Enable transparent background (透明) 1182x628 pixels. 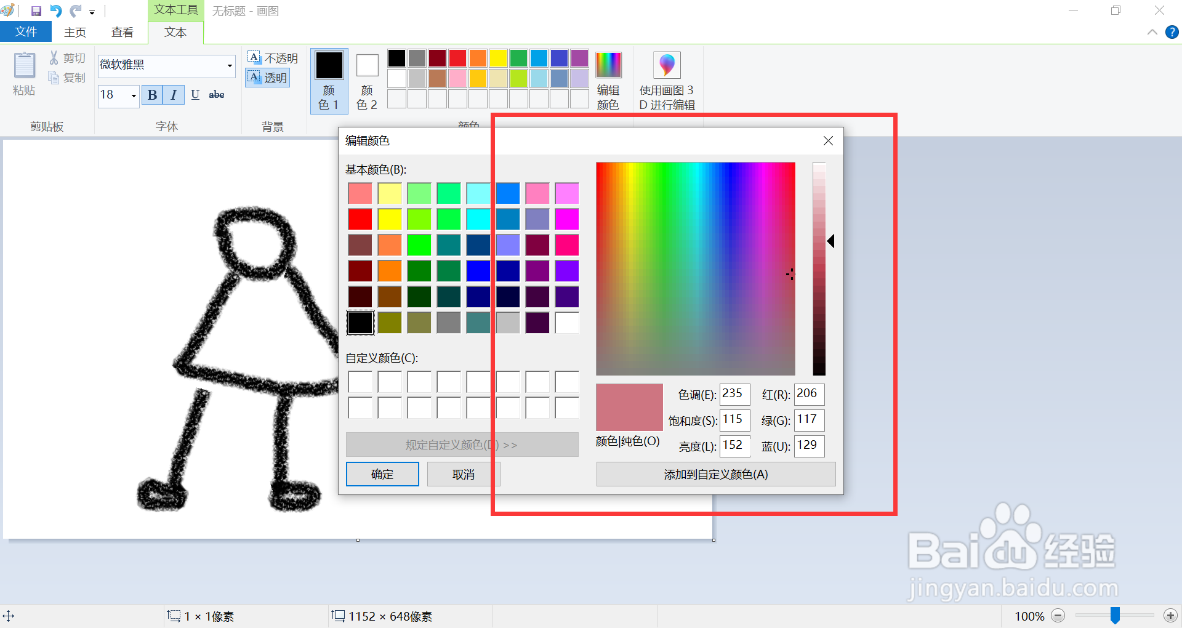point(267,78)
